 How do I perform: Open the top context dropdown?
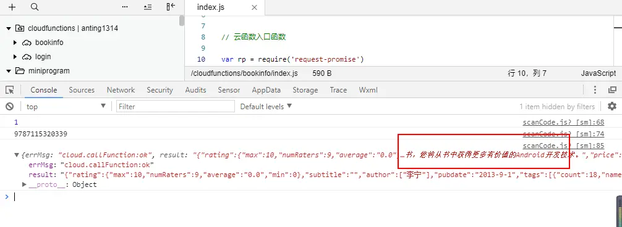pos(66,106)
